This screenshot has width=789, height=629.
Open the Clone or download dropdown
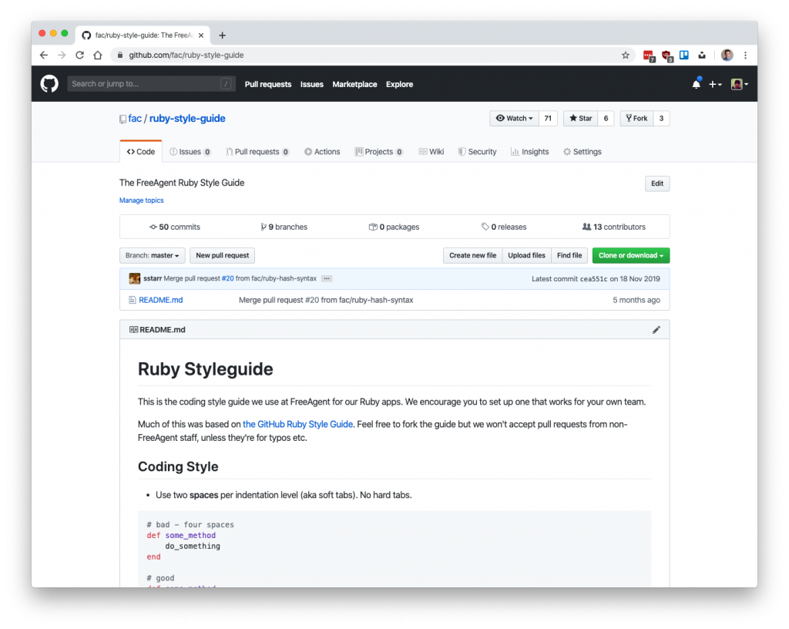pyautogui.click(x=631, y=256)
